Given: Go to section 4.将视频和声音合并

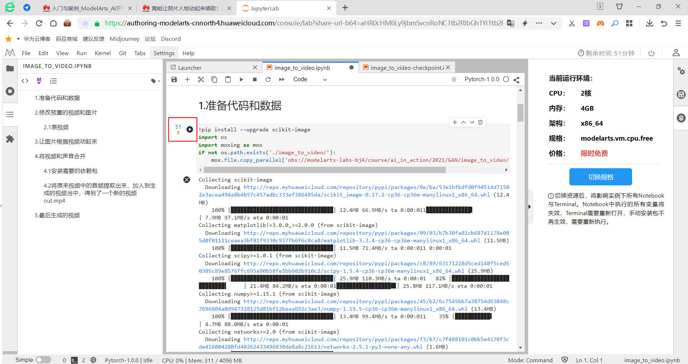Looking at the screenshot, I should point(60,156).
